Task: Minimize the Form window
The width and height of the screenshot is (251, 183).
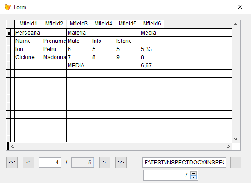Action: (x=199, y=7)
